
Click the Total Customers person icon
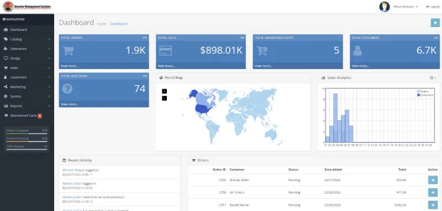pos(357,51)
